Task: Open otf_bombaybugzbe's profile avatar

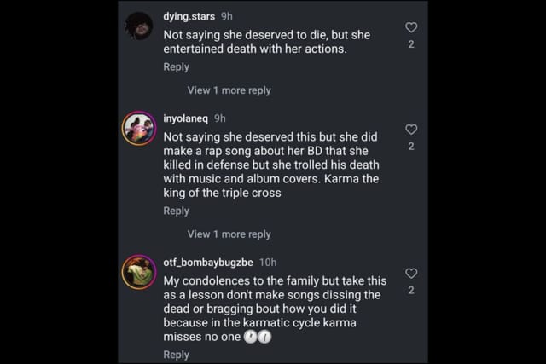Action: coord(139,271)
